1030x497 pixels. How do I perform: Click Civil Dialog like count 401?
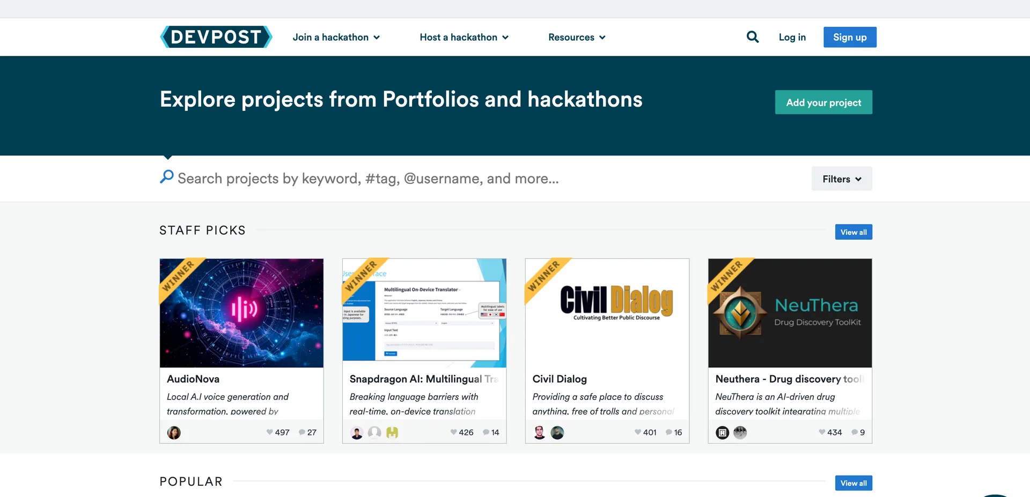(650, 432)
